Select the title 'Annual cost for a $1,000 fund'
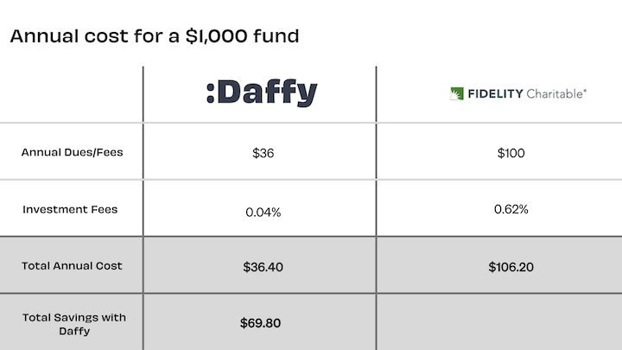The height and width of the screenshot is (350, 622). (155, 36)
